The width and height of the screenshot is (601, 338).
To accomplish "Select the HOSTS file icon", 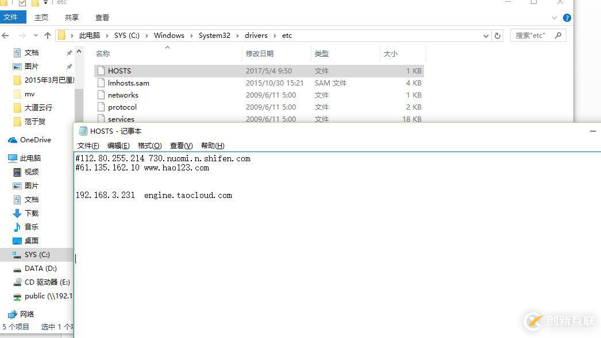I will coord(101,71).
